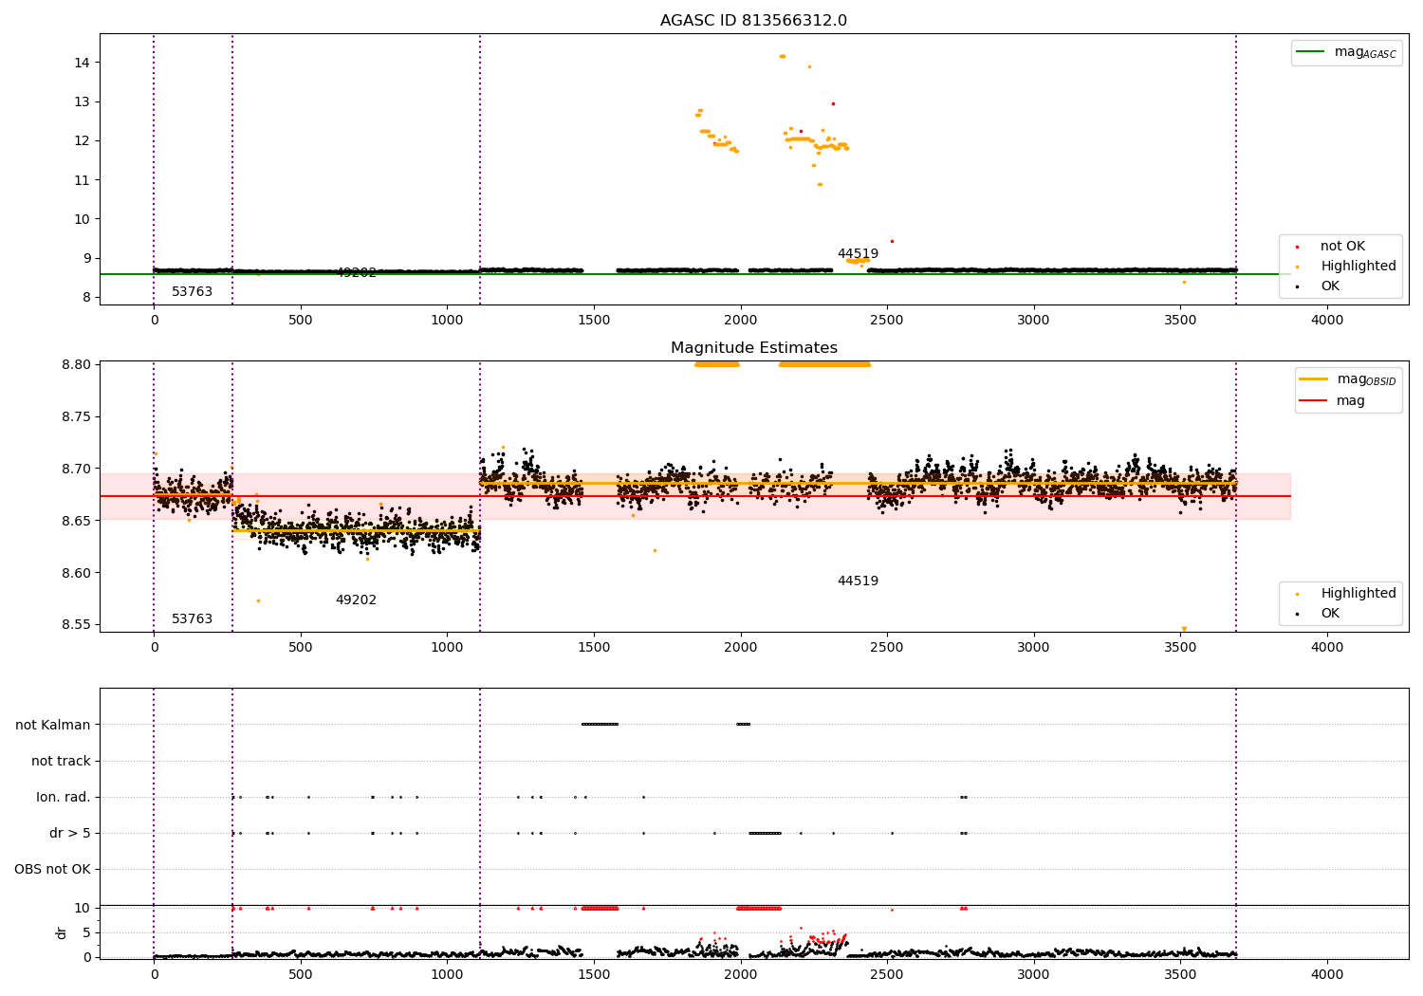Click the y-axis tick '8.80' in middle plot

pos(76,365)
